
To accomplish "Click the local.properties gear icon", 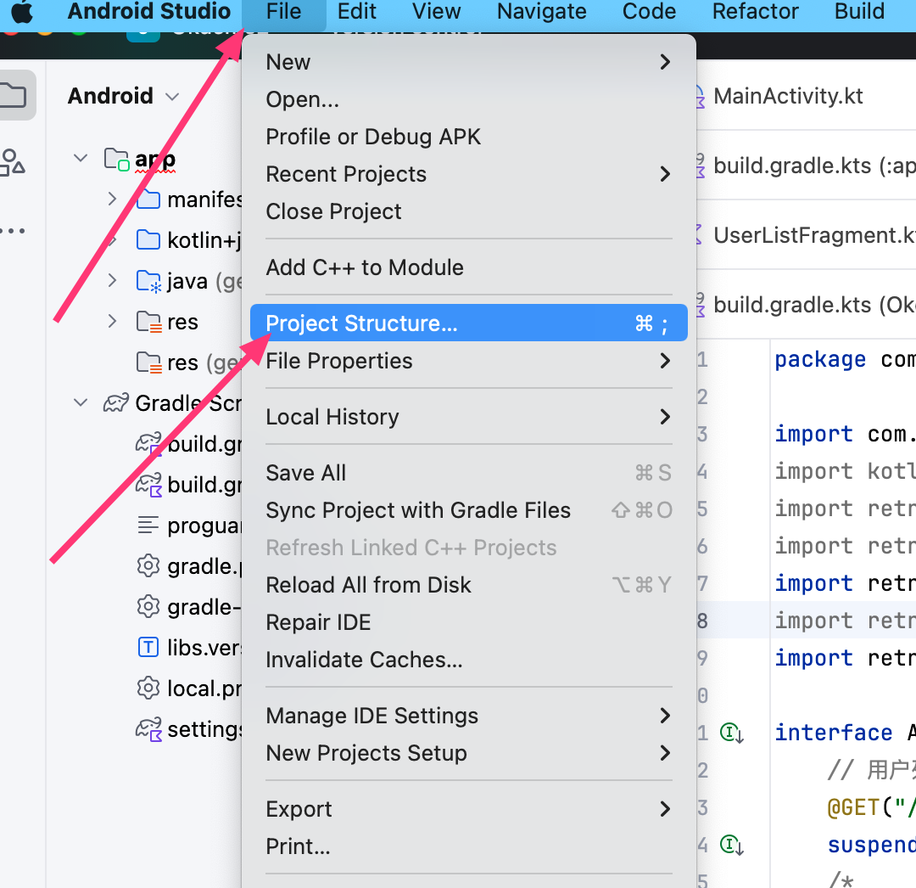I will point(148,688).
